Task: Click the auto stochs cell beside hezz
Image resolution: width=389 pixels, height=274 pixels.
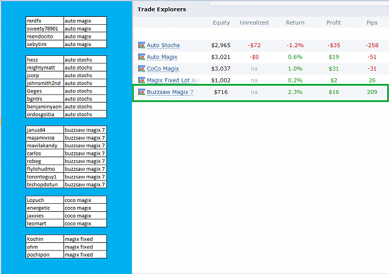Action: 85,60
